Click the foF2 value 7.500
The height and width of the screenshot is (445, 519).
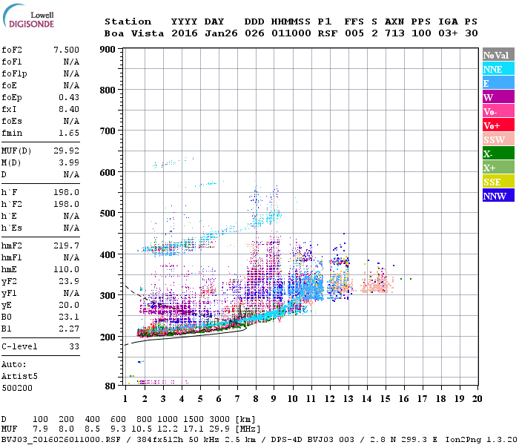coord(66,50)
